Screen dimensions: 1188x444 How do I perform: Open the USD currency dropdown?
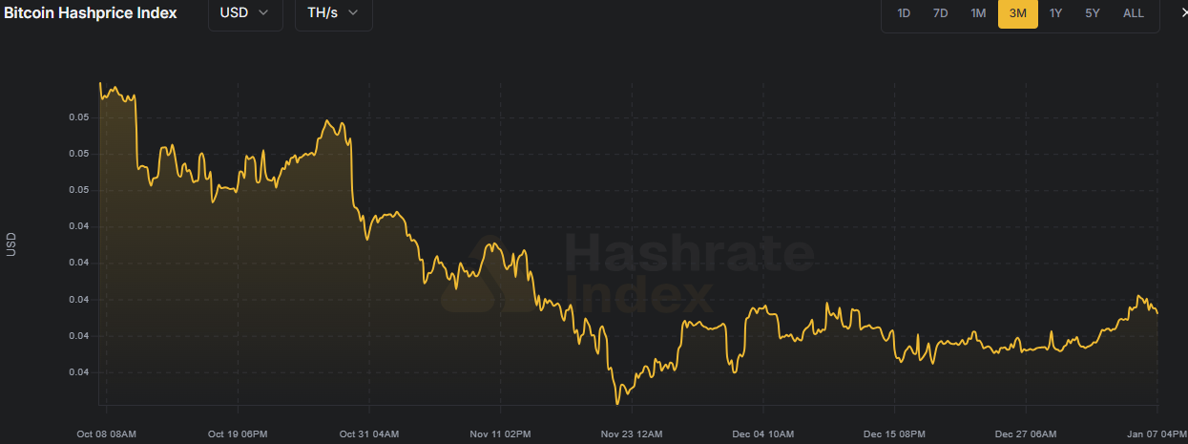click(x=245, y=13)
